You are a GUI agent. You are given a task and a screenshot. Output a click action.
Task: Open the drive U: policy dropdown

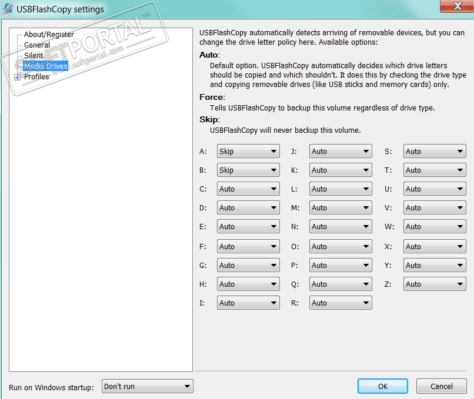click(435, 189)
